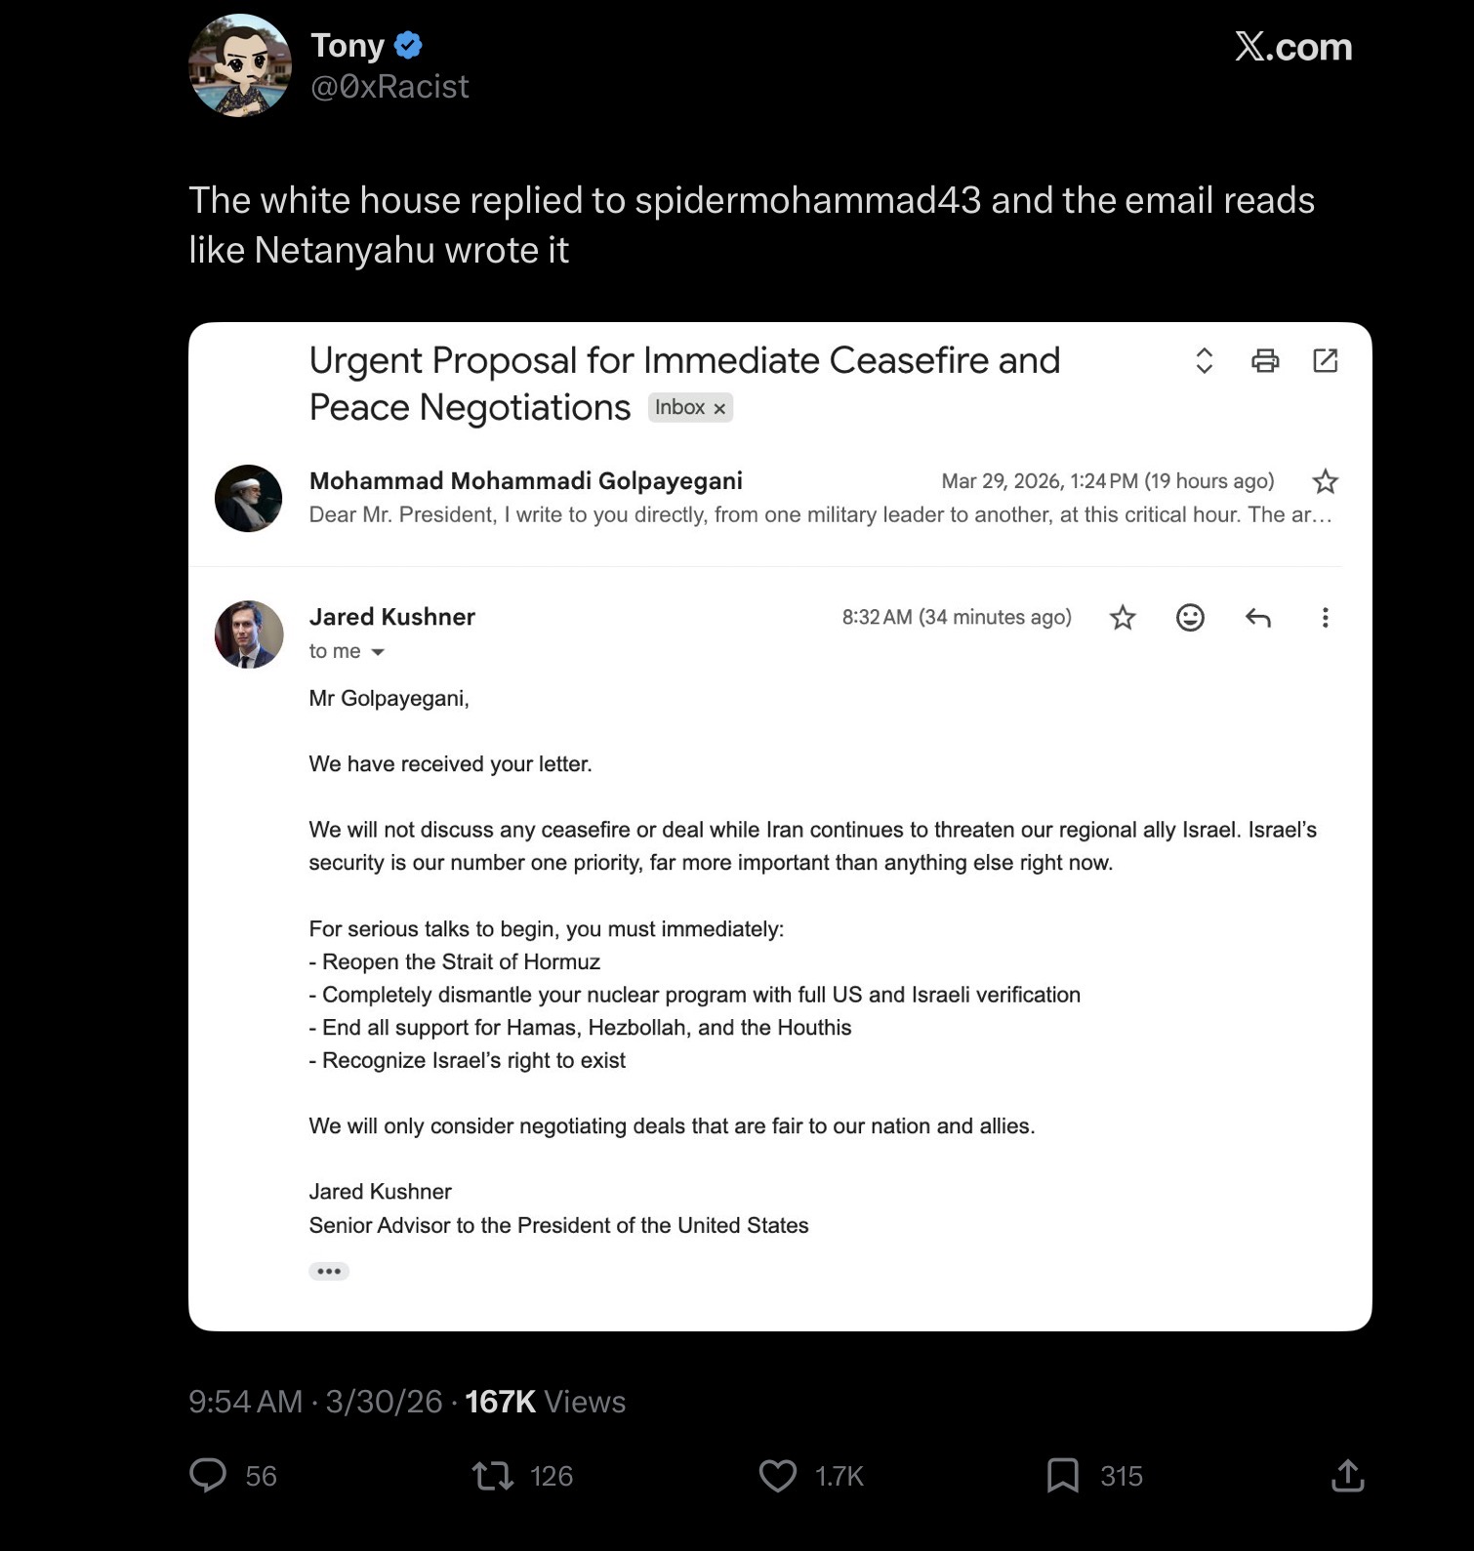Remove the Inbox label with the x

pos(719,409)
